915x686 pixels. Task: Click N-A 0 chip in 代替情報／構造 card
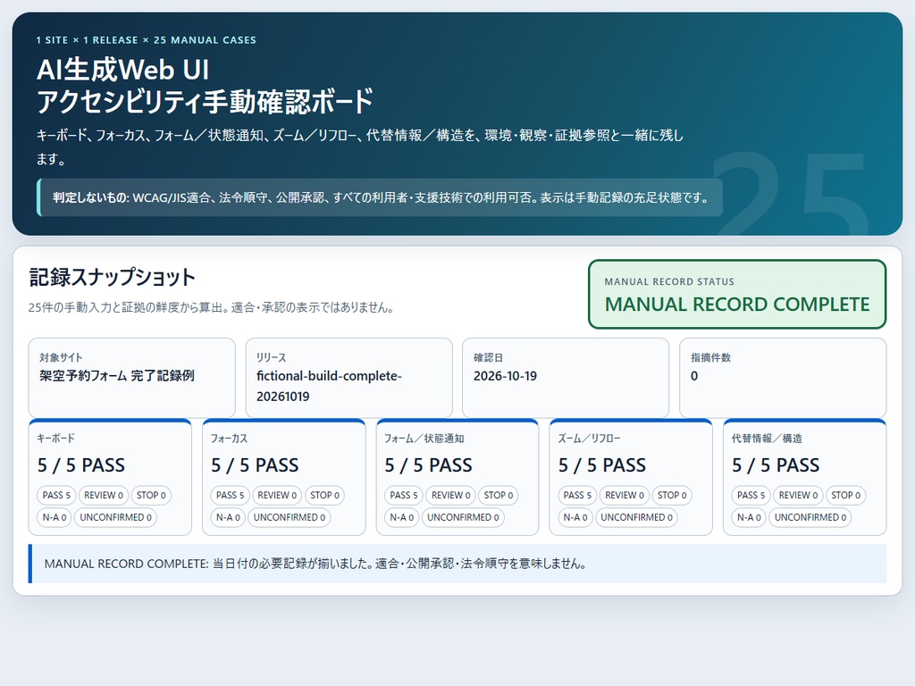coord(749,517)
